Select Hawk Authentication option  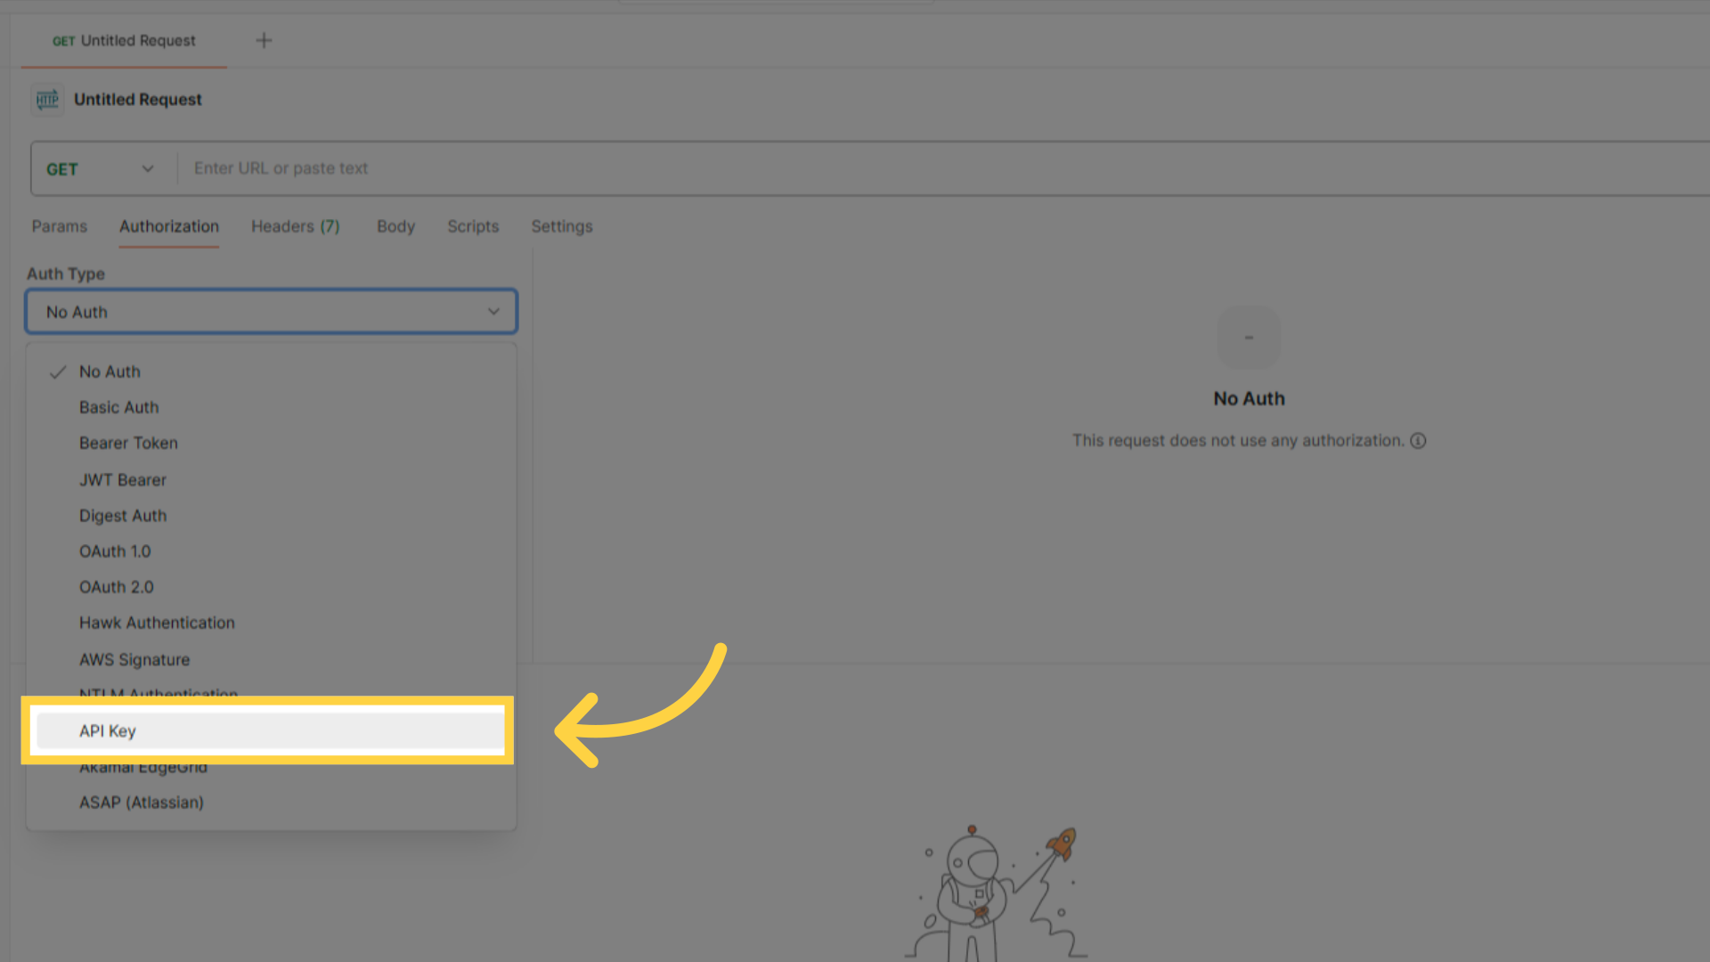tap(271, 623)
